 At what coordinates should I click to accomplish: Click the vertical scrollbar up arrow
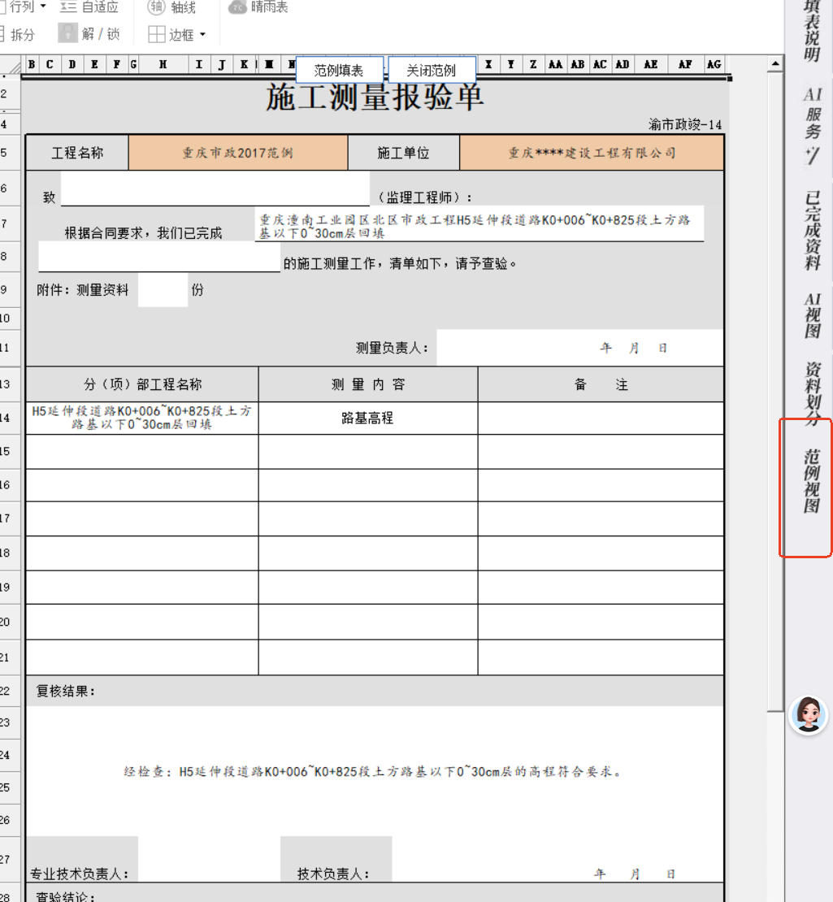click(775, 63)
